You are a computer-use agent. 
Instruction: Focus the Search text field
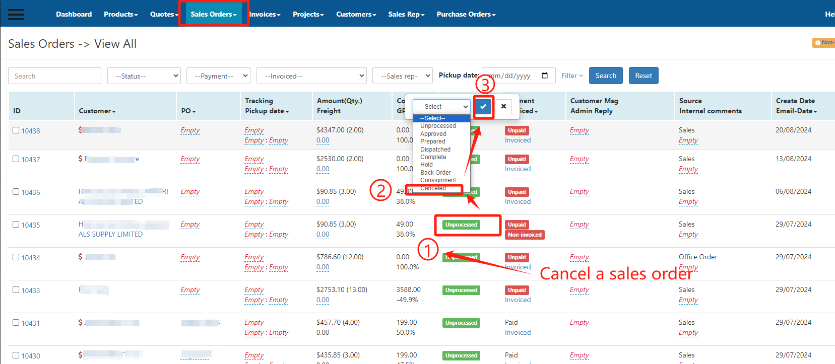coord(54,76)
